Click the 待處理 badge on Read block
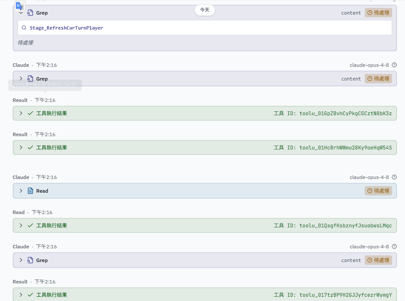This screenshot has width=405, height=301. [378, 191]
